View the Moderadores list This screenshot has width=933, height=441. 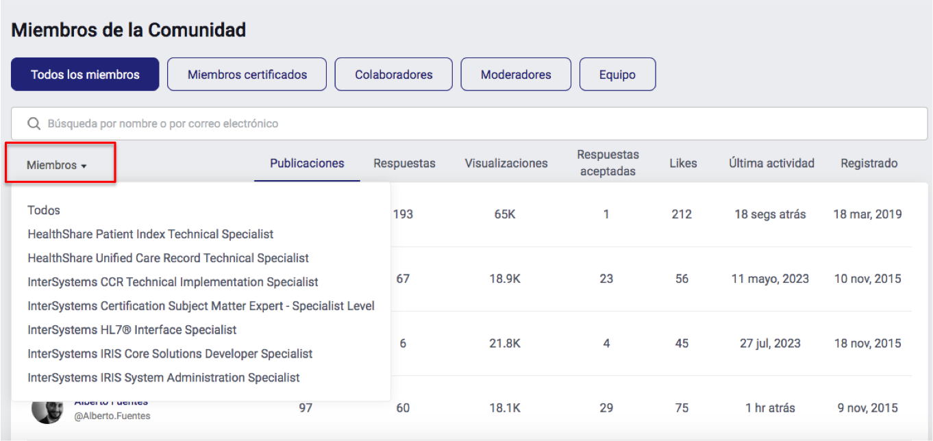[516, 75]
